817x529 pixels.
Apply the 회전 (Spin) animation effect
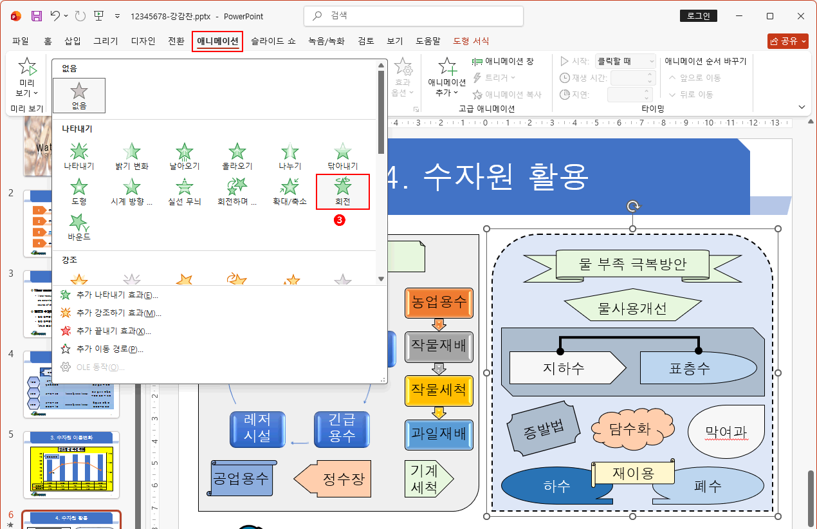pos(342,190)
